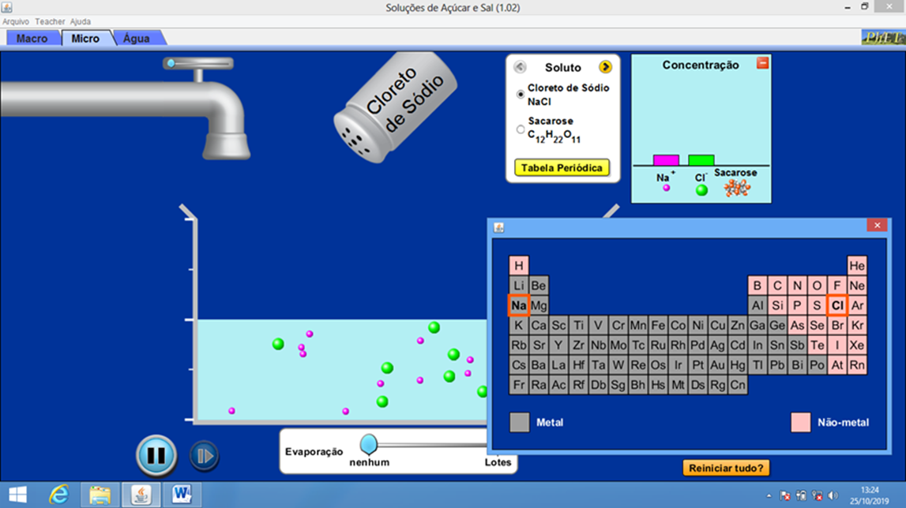Click the Na element in periodic table
The height and width of the screenshot is (508, 906).
pos(519,305)
